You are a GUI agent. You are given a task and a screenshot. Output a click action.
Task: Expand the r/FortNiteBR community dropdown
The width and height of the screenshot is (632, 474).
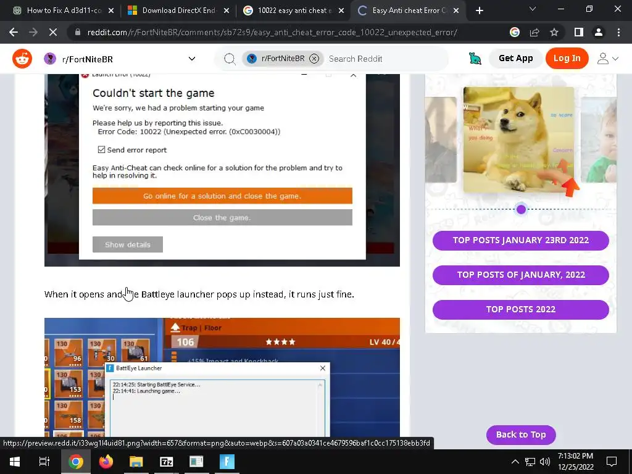192,59
